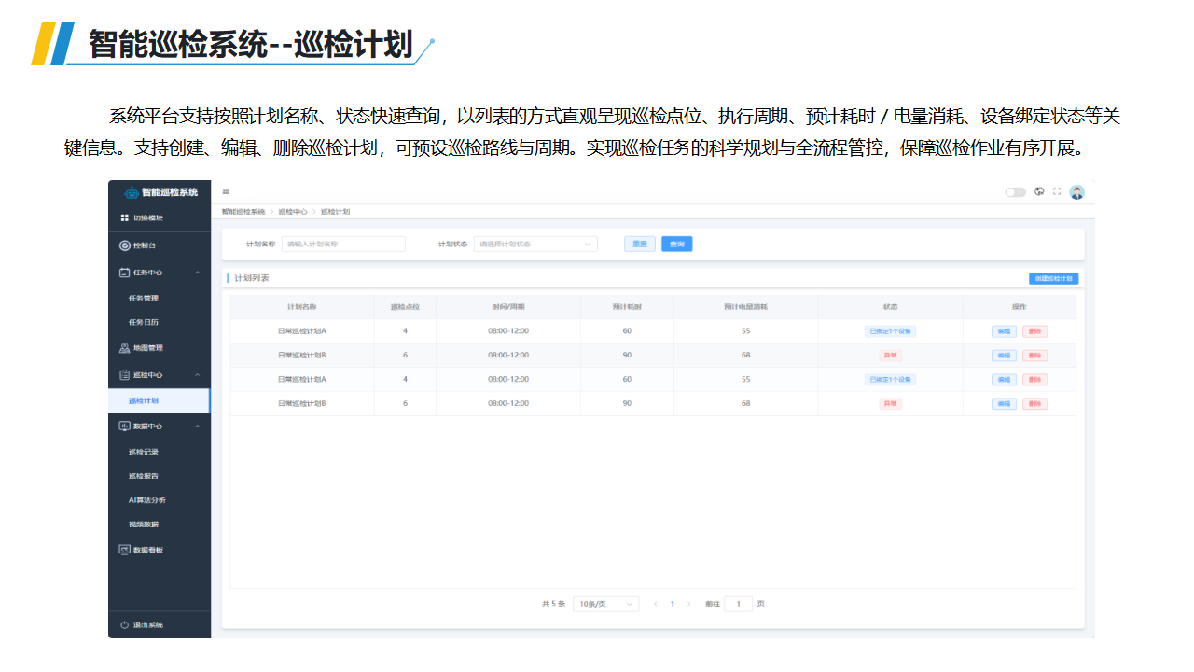
Task: Click 删除 in the last table row
Action: click(x=1034, y=404)
